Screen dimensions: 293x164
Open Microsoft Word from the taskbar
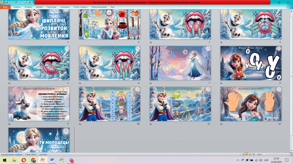(x=52, y=160)
